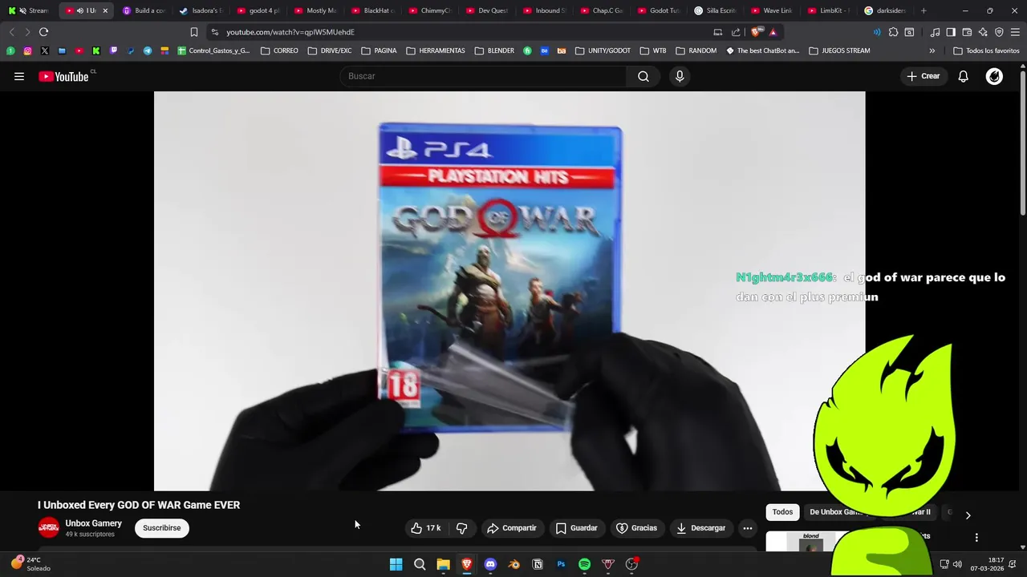Expand the PAGINA bookmarks folder

379,50
